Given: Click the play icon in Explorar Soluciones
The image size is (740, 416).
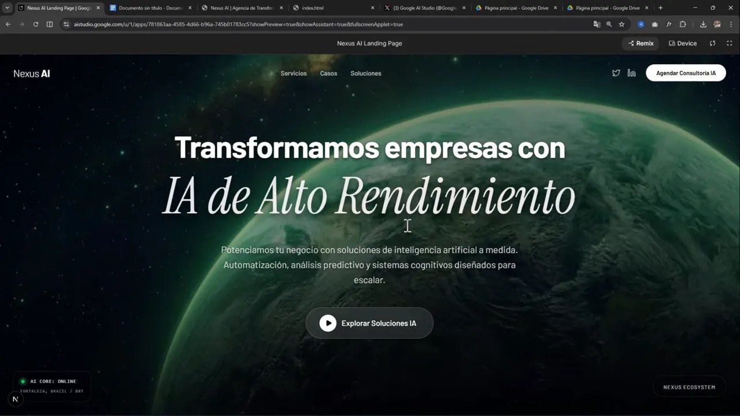Looking at the screenshot, I should 328,323.
